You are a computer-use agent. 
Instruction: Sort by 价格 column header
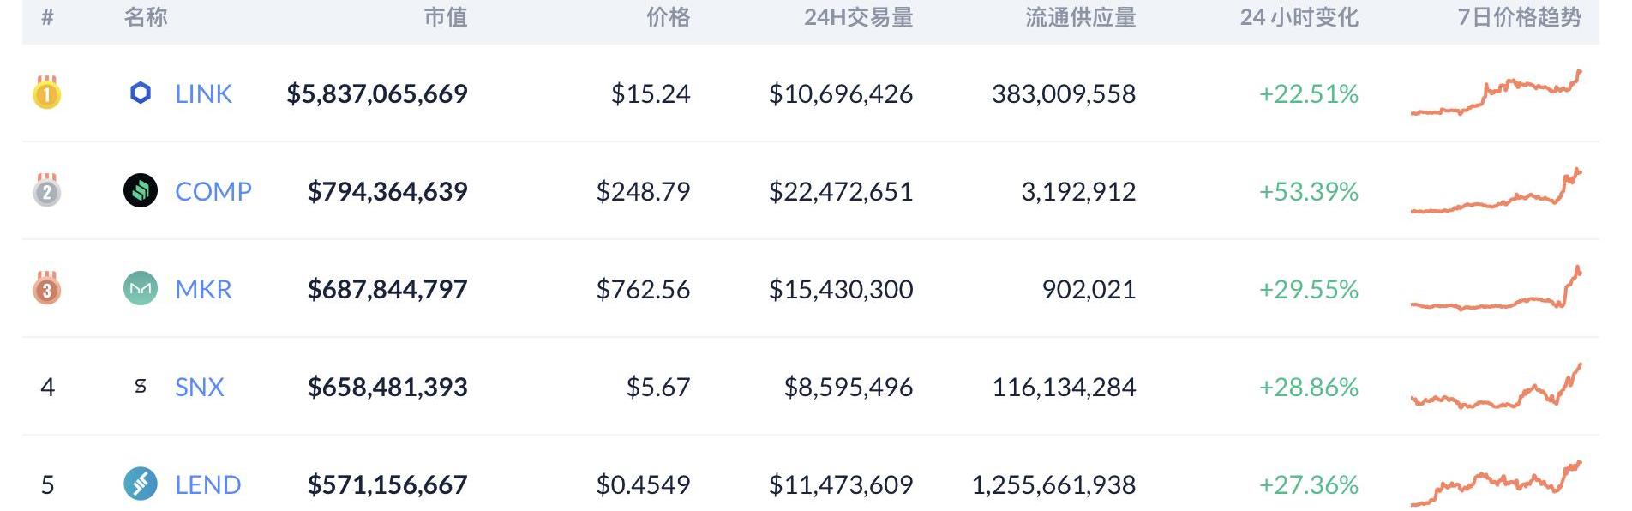(x=668, y=17)
